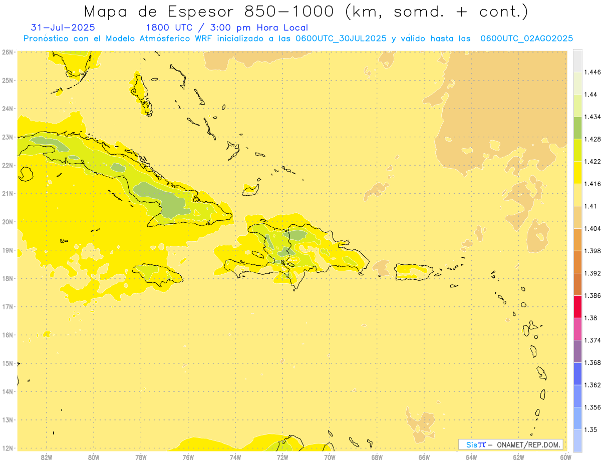Click the 19N latitude label
The height and width of the screenshot is (464, 601).
pyautogui.click(x=8, y=250)
